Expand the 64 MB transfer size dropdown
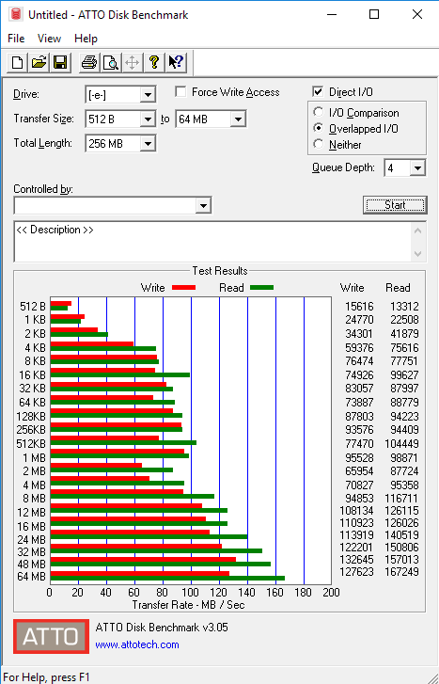This screenshot has height=684, width=439. [238, 119]
